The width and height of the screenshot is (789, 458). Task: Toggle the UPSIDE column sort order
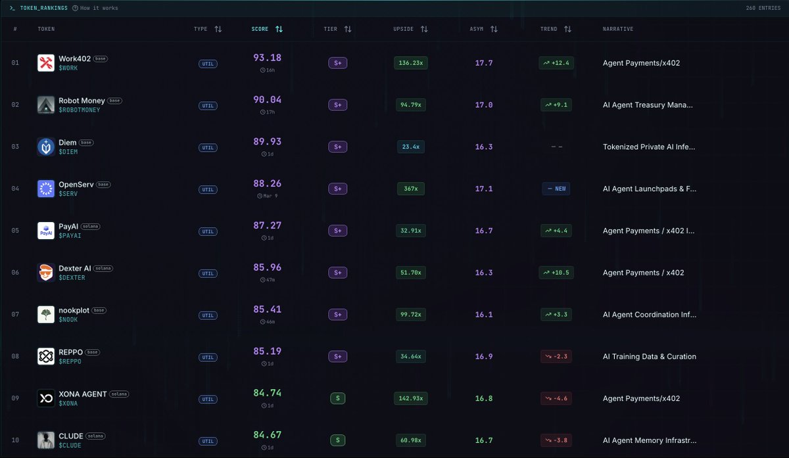[424, 29]
